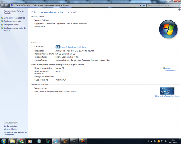The height and width of the screenshot is (144, 181).
Task: Click the orange circular tray icon
Action: pyautogui.click(x=159, y=141)
